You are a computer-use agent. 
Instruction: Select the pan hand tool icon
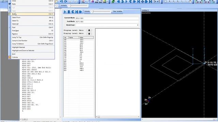[190, 1]
